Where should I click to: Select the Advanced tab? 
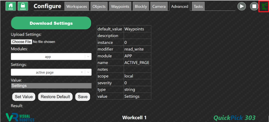[x=180, y=6]
